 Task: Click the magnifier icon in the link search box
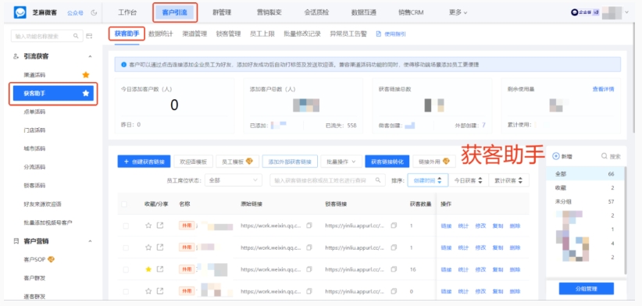(378, 180)
